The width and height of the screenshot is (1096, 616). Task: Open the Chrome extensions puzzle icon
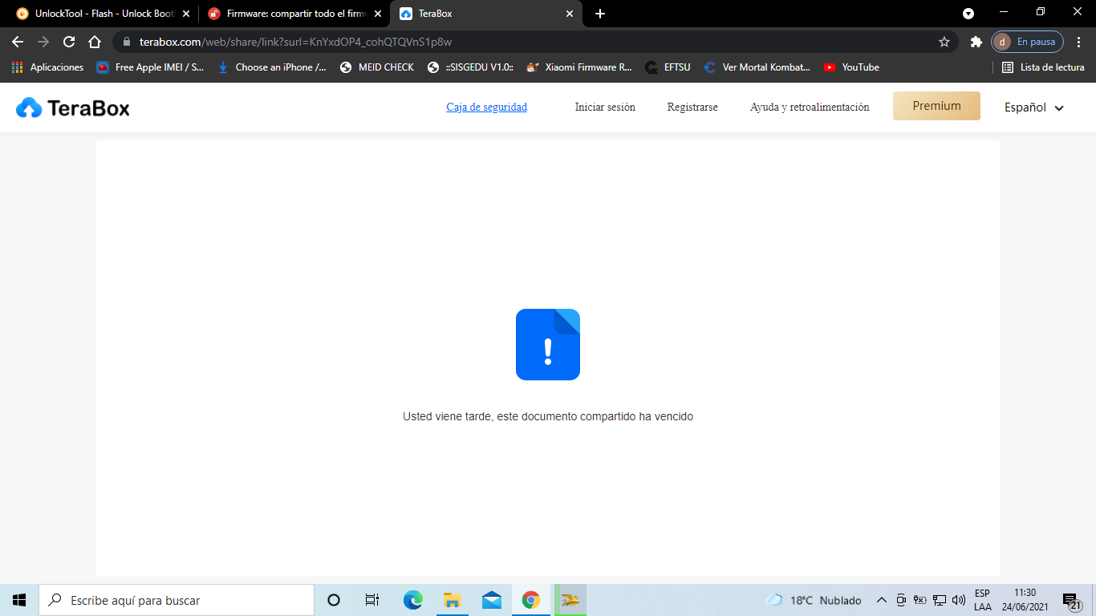tap(976, 42)
